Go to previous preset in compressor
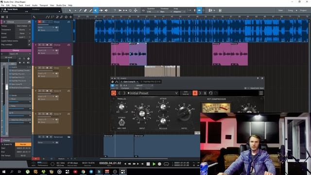The image size is (311, 175). click(x=120, y=93)
